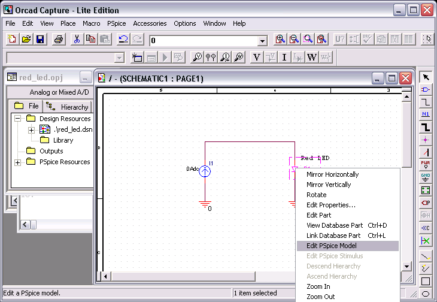Choose the Place Off-Page Connector tool

pos(426,228)
